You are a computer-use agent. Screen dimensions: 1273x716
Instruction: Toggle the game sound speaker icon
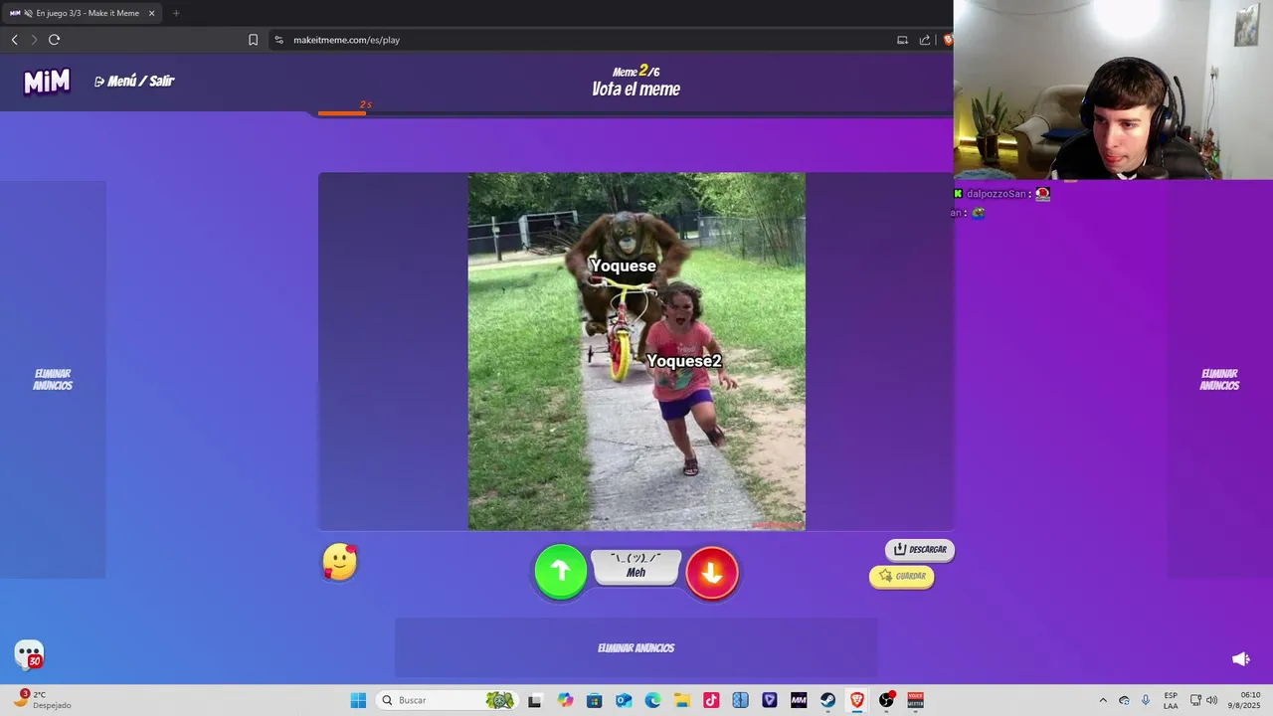tap(1240, 658)
